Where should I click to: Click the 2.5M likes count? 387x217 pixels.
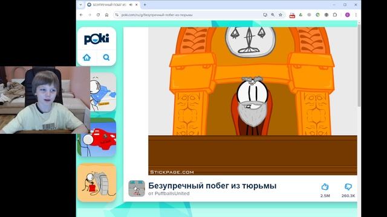(325, 196)
